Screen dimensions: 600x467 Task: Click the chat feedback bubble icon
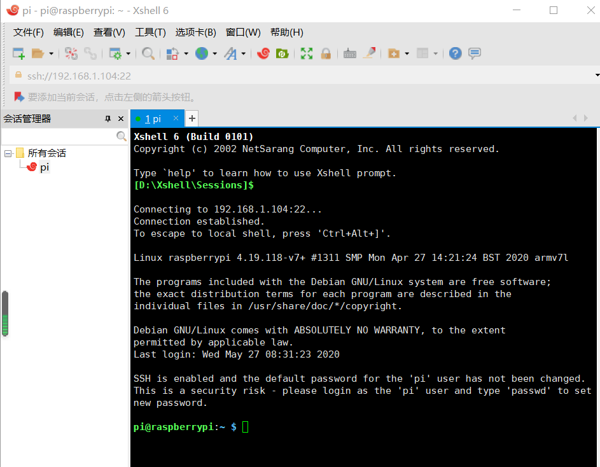475,53
